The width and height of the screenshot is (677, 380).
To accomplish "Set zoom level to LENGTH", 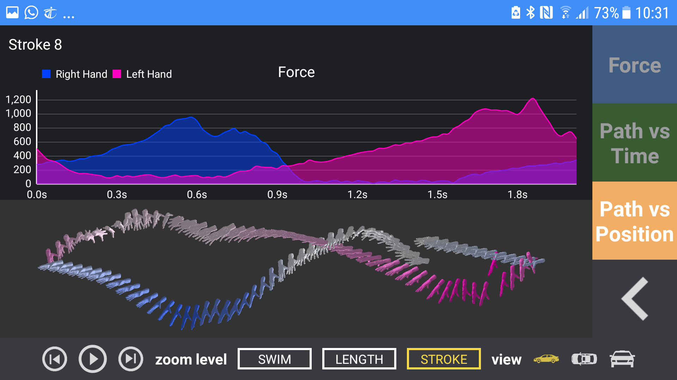I will pos(359,359).
